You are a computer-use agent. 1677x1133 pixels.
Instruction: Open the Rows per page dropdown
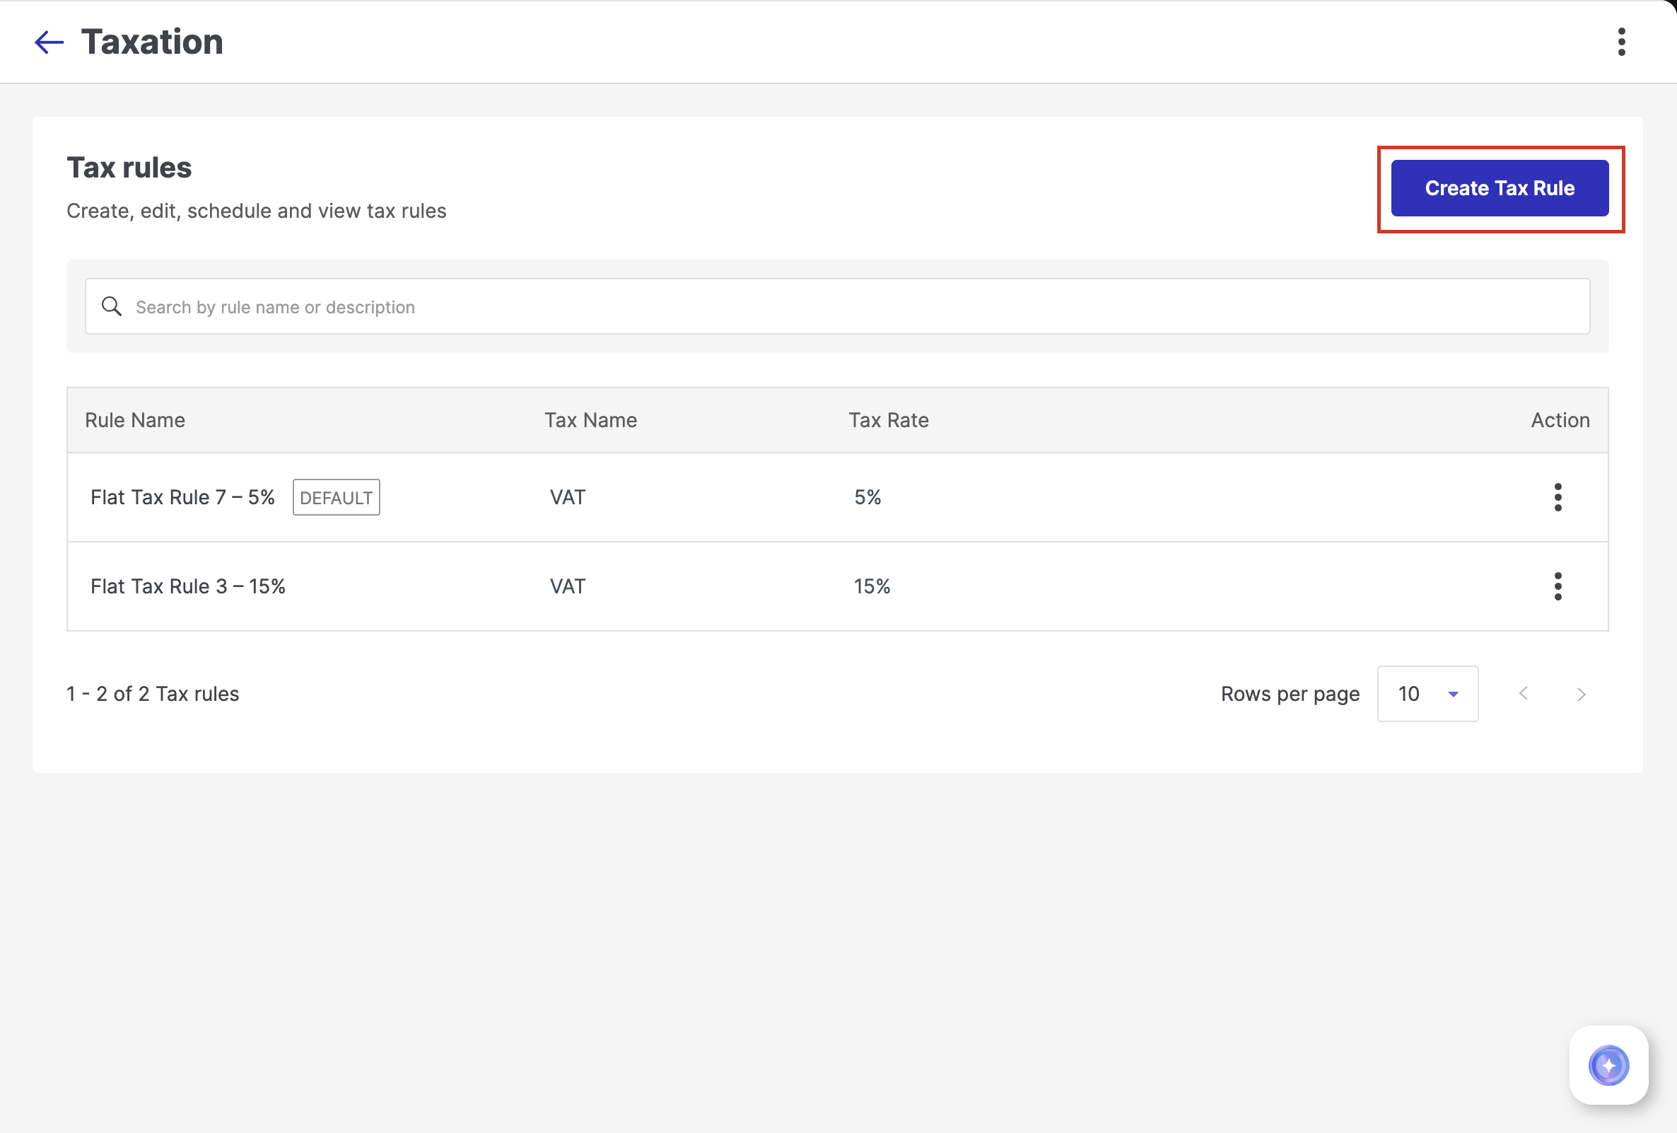[1427, 695]
